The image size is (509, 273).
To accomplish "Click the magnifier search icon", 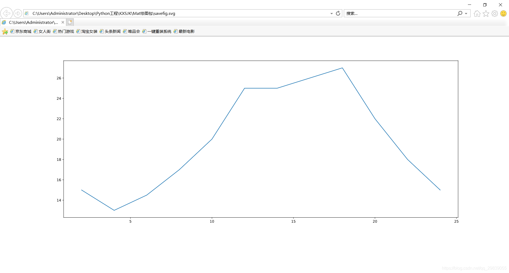I will pyautogui.click(x=460, y=13).
